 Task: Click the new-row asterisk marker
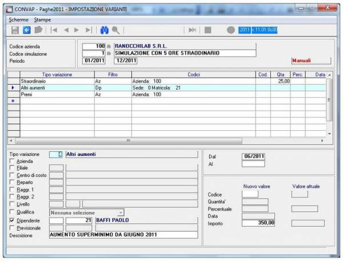pyautogui.click(x=14, y=101)
